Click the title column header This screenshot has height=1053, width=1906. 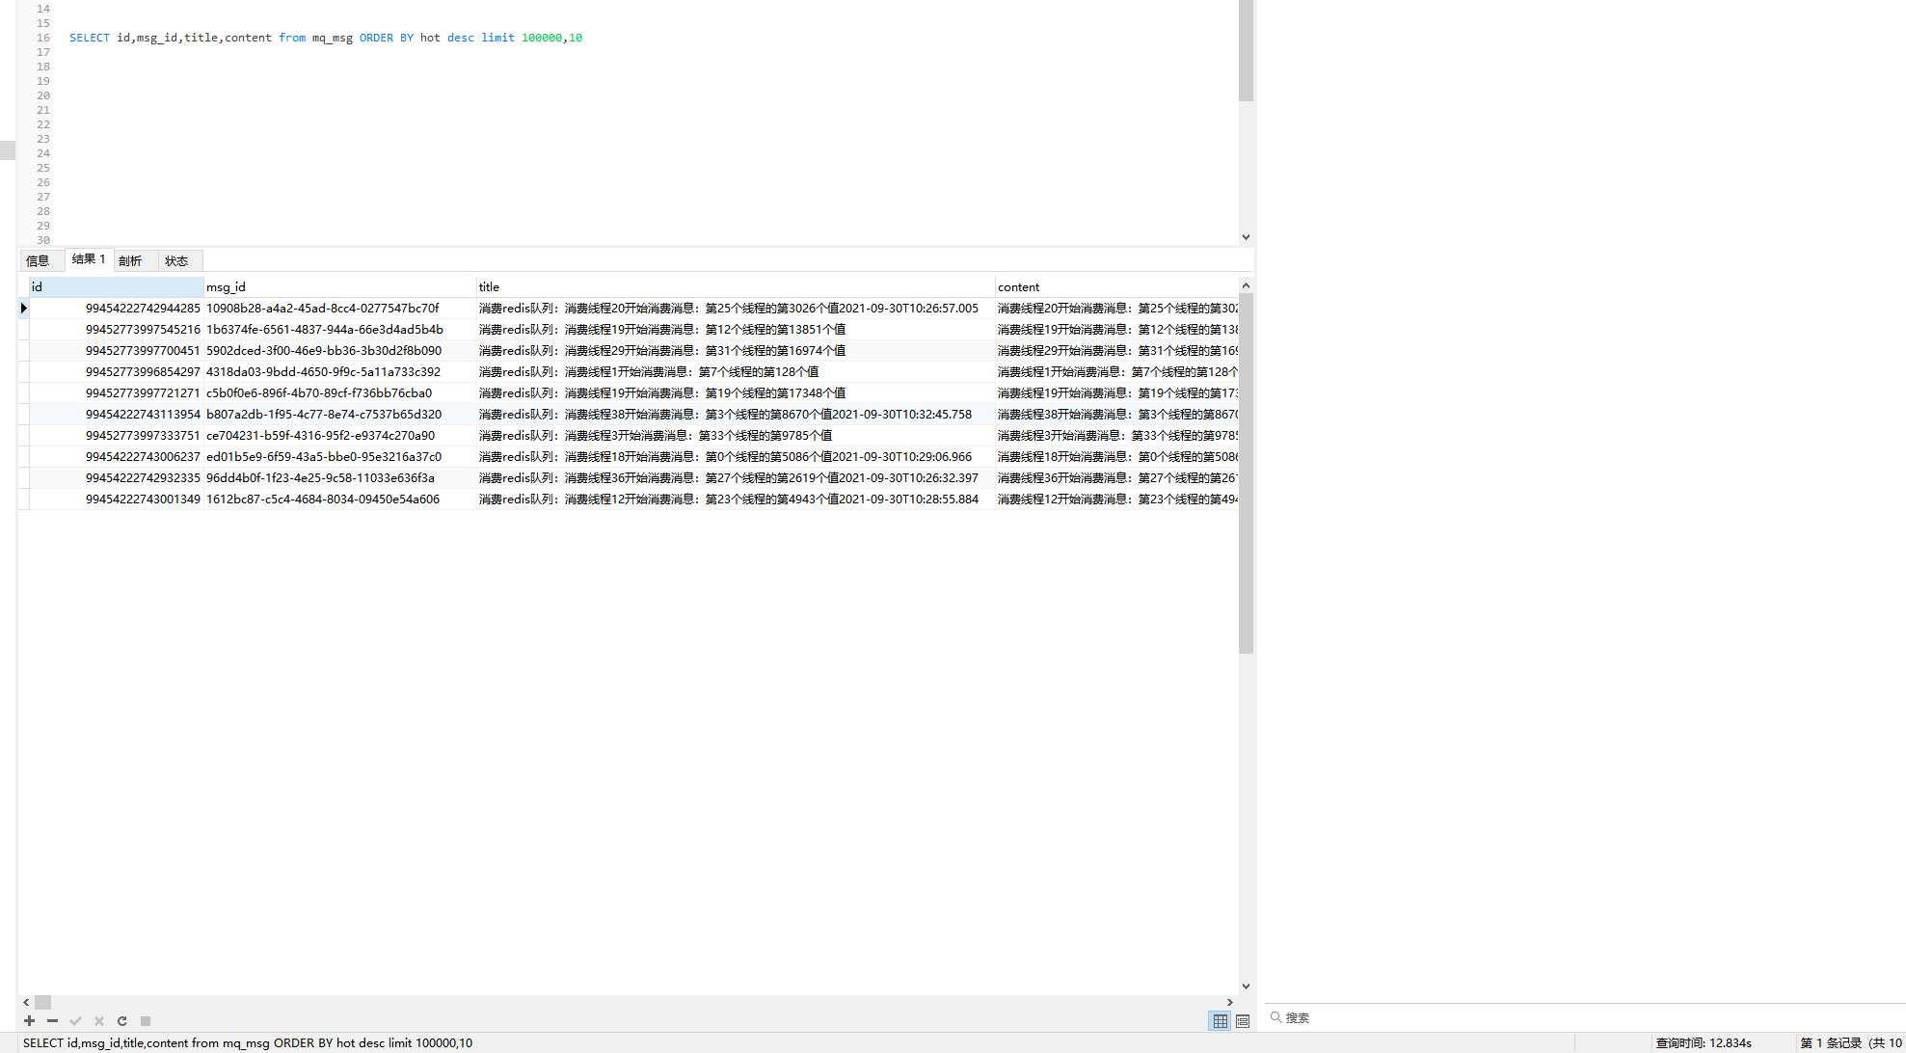[733, 286]
